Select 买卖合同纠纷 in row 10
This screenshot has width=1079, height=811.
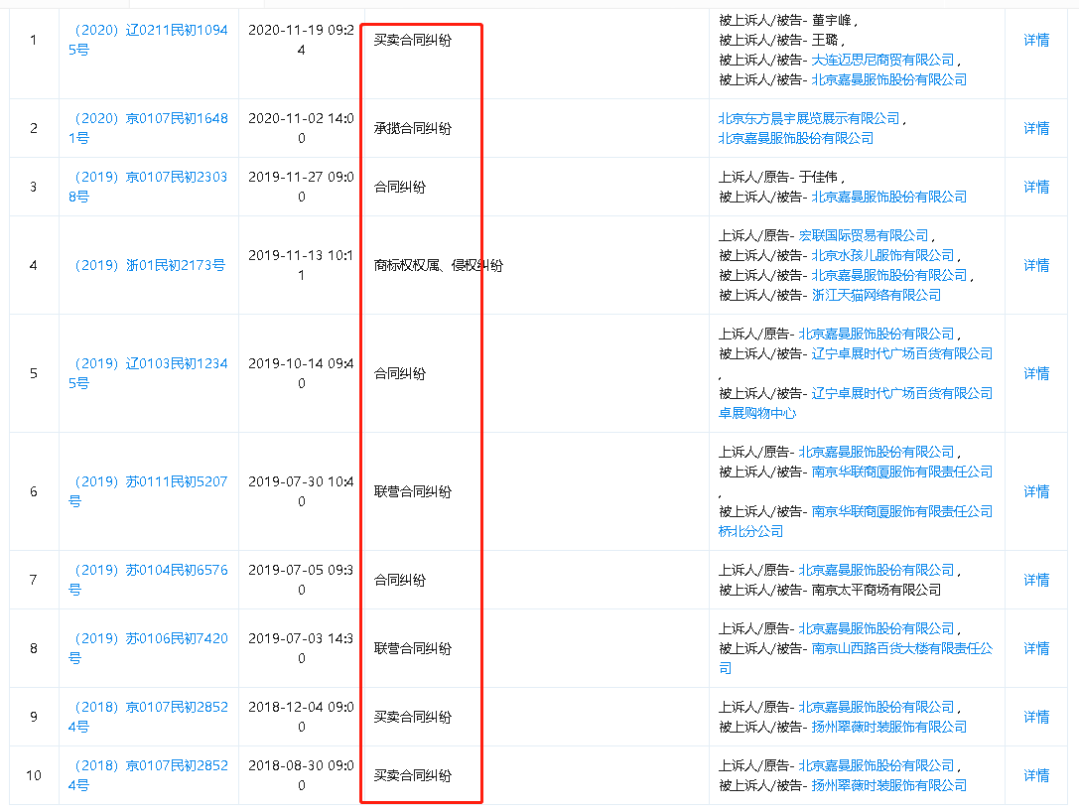coord(413,774)
